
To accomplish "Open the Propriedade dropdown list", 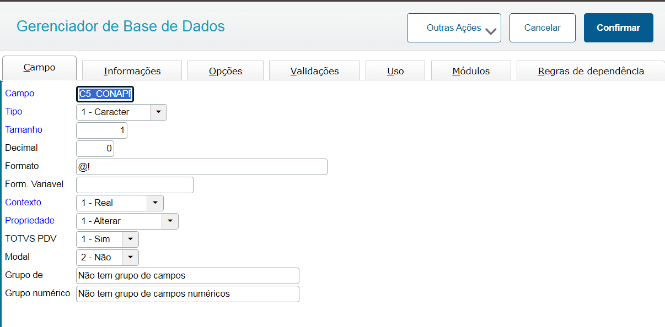I will coord(170,221).
